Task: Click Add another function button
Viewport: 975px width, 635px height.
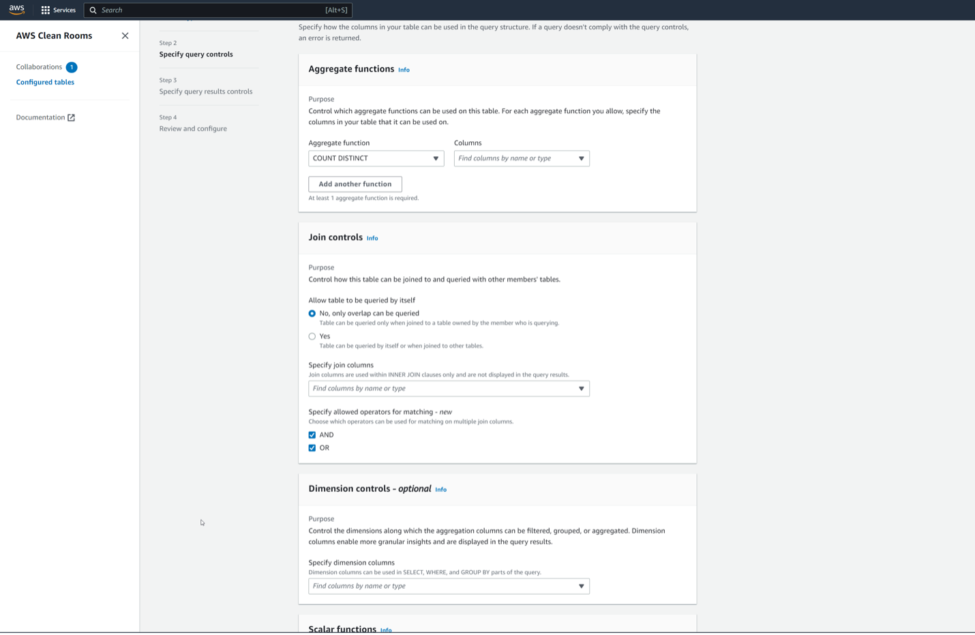Action: tap(355, 184)
